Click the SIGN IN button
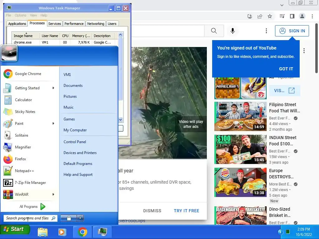 (292, 31)
